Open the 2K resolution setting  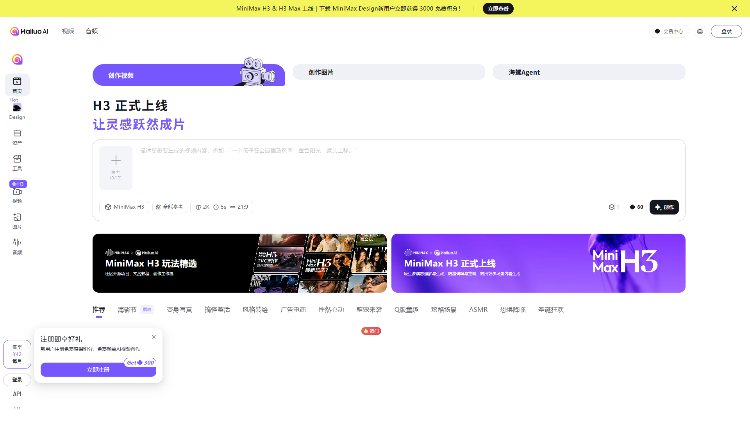pos(202,207)
